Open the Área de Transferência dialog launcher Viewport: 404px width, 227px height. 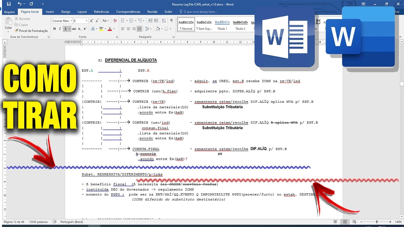point(48,37)
